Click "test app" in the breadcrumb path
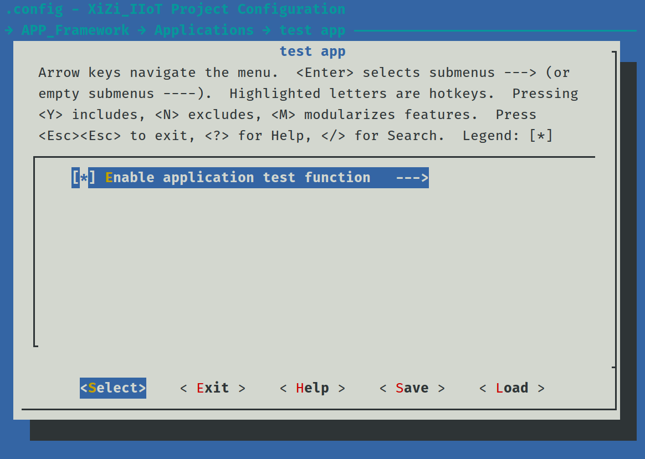This screenshot has width=645, height=459. (312, 30)
